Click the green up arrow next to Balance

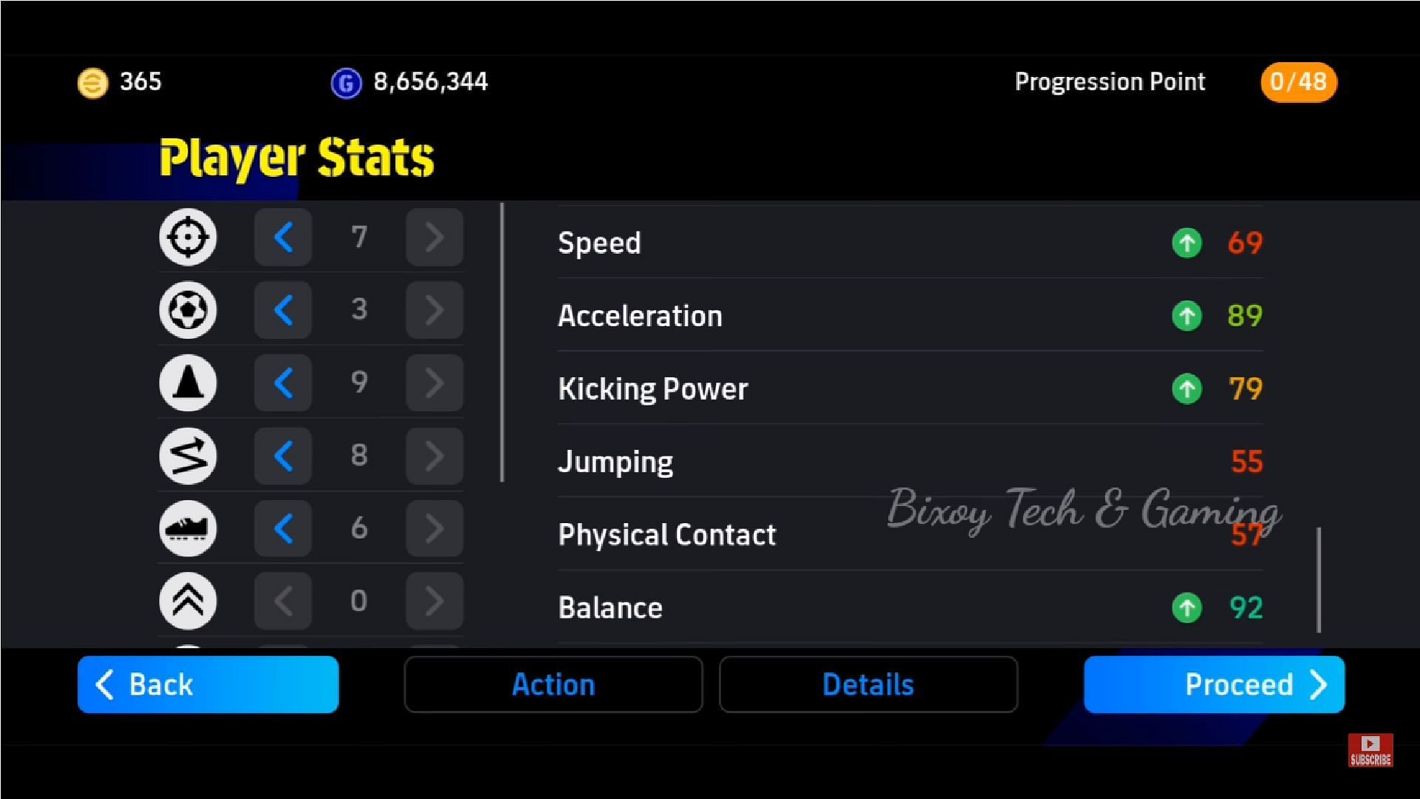(1188, 607)
